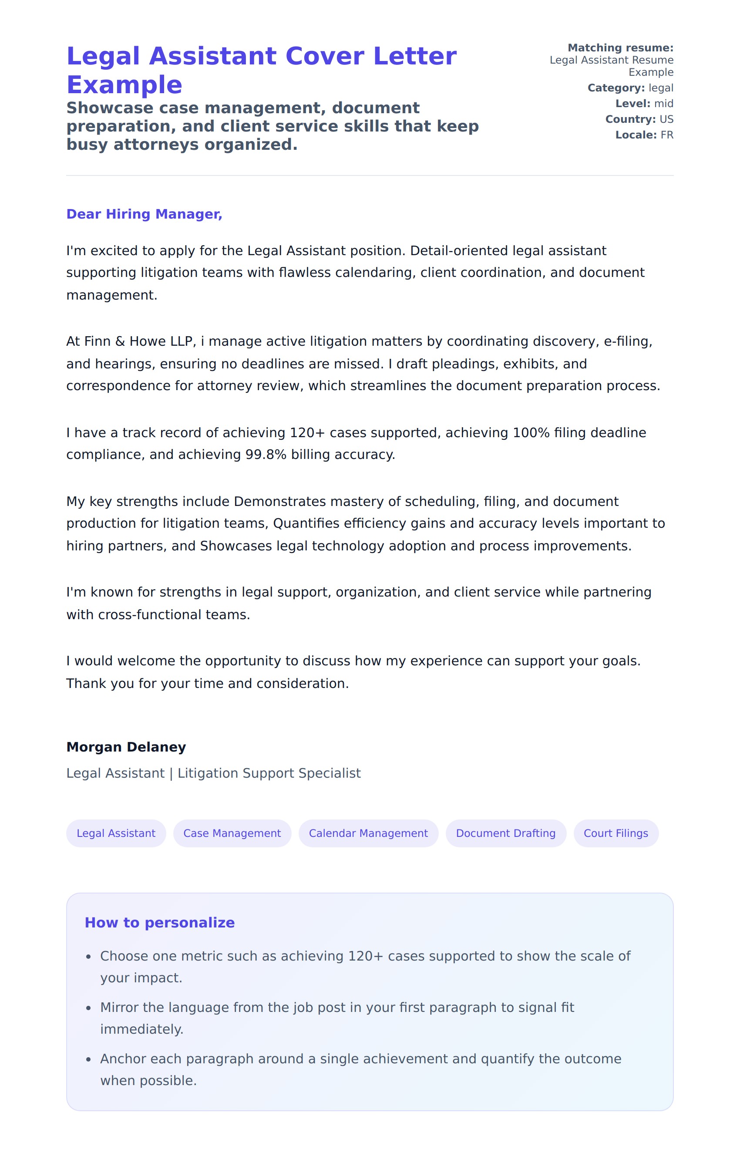The height and width of the screenshot is (1153, 740).
Task: Click the Dear Hiring Manager greeting
Action: click(x=144, y=214)
